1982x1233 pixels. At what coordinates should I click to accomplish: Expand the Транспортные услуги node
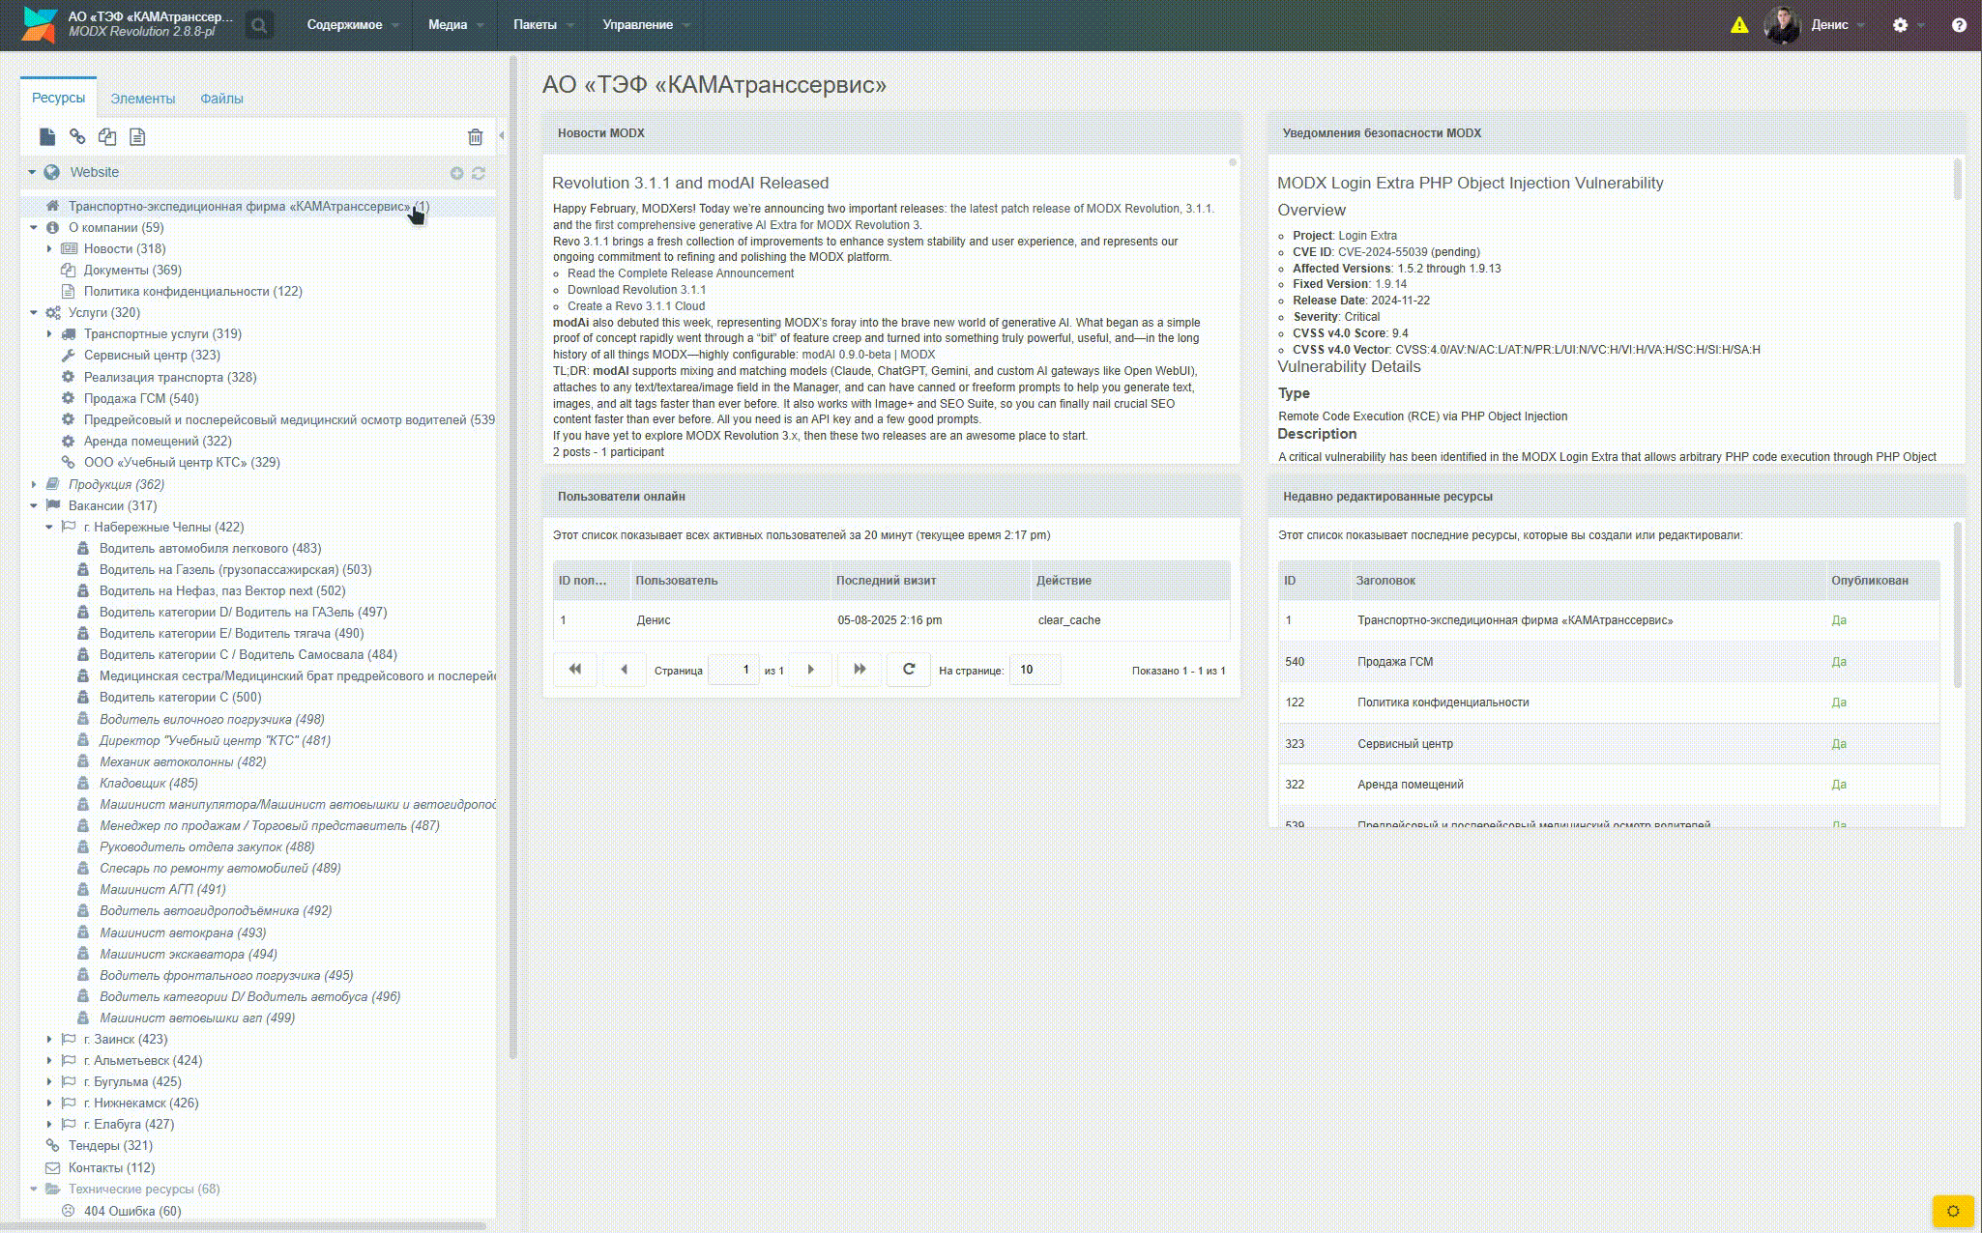click(49, 333)
